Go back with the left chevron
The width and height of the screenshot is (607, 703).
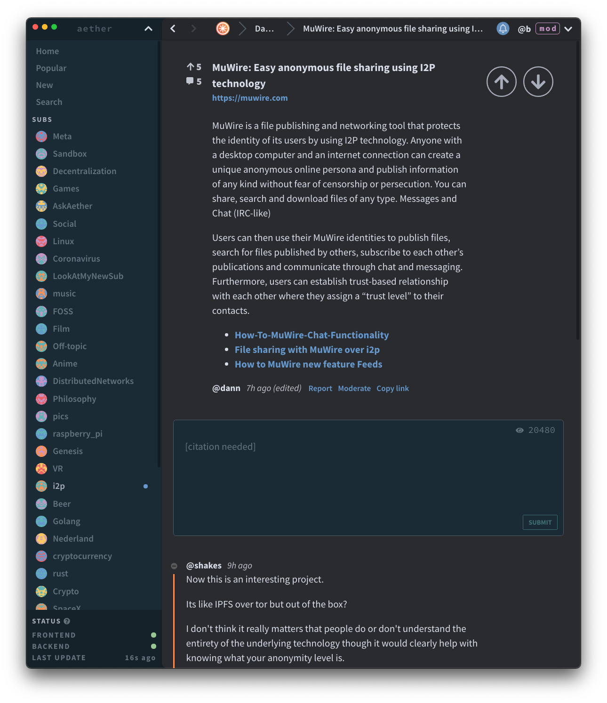point(173,29)
